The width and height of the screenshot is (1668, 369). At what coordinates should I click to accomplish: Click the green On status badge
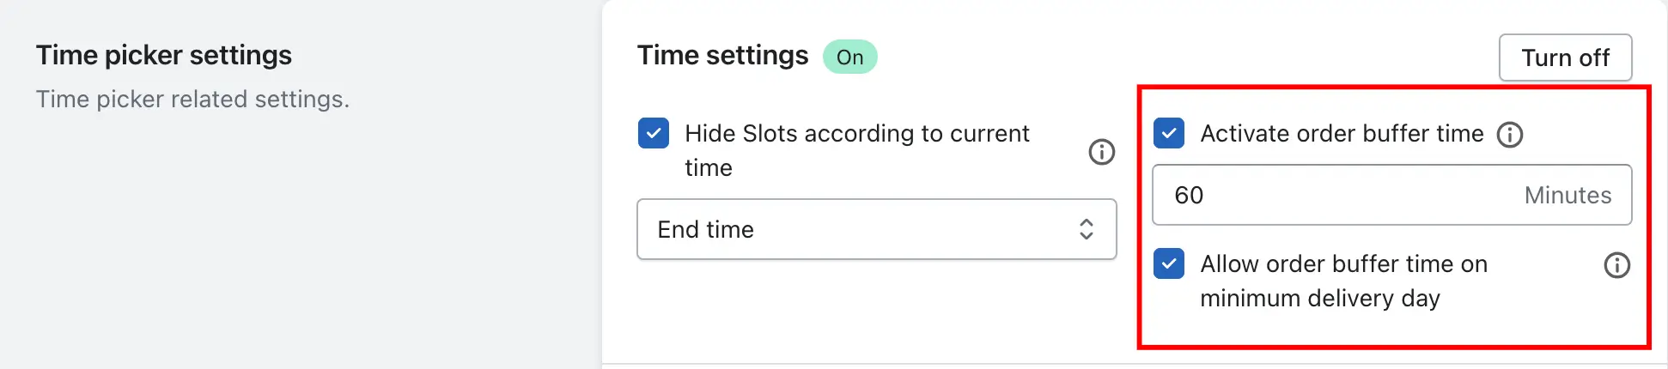(849, 57)
